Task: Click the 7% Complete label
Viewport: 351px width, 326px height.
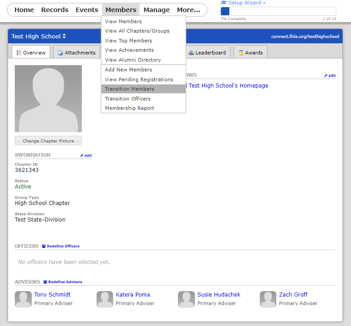Action: [x=233, y=19]
